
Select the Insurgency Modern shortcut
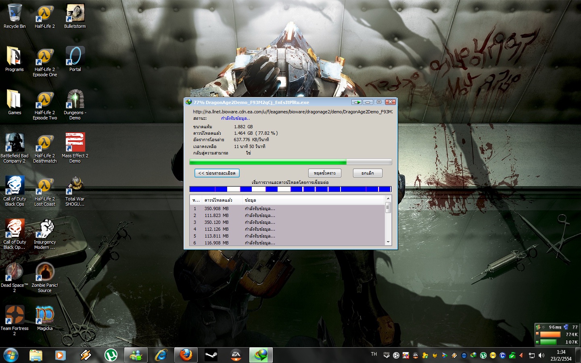[45, 235]
